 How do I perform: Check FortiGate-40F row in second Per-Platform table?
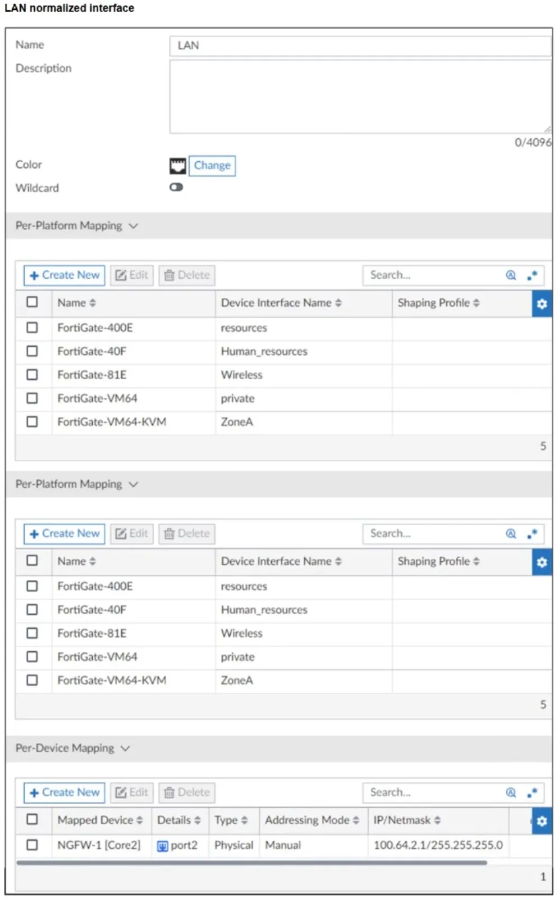click(x=33, y=610)
